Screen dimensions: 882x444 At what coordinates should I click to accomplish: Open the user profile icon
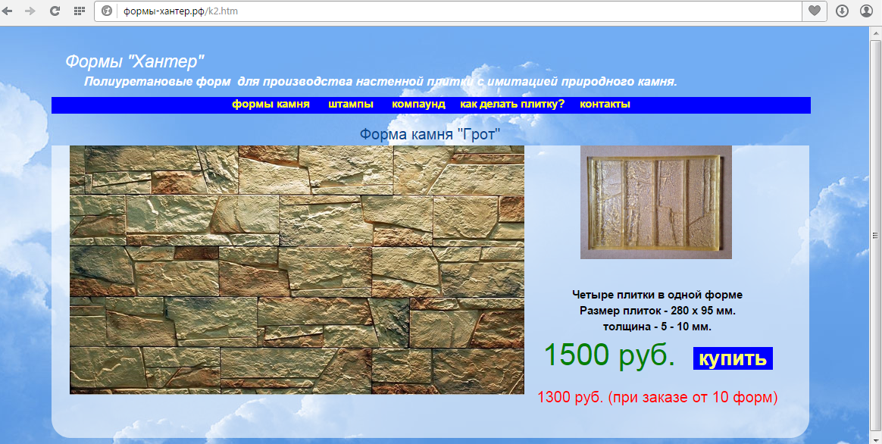866,11
